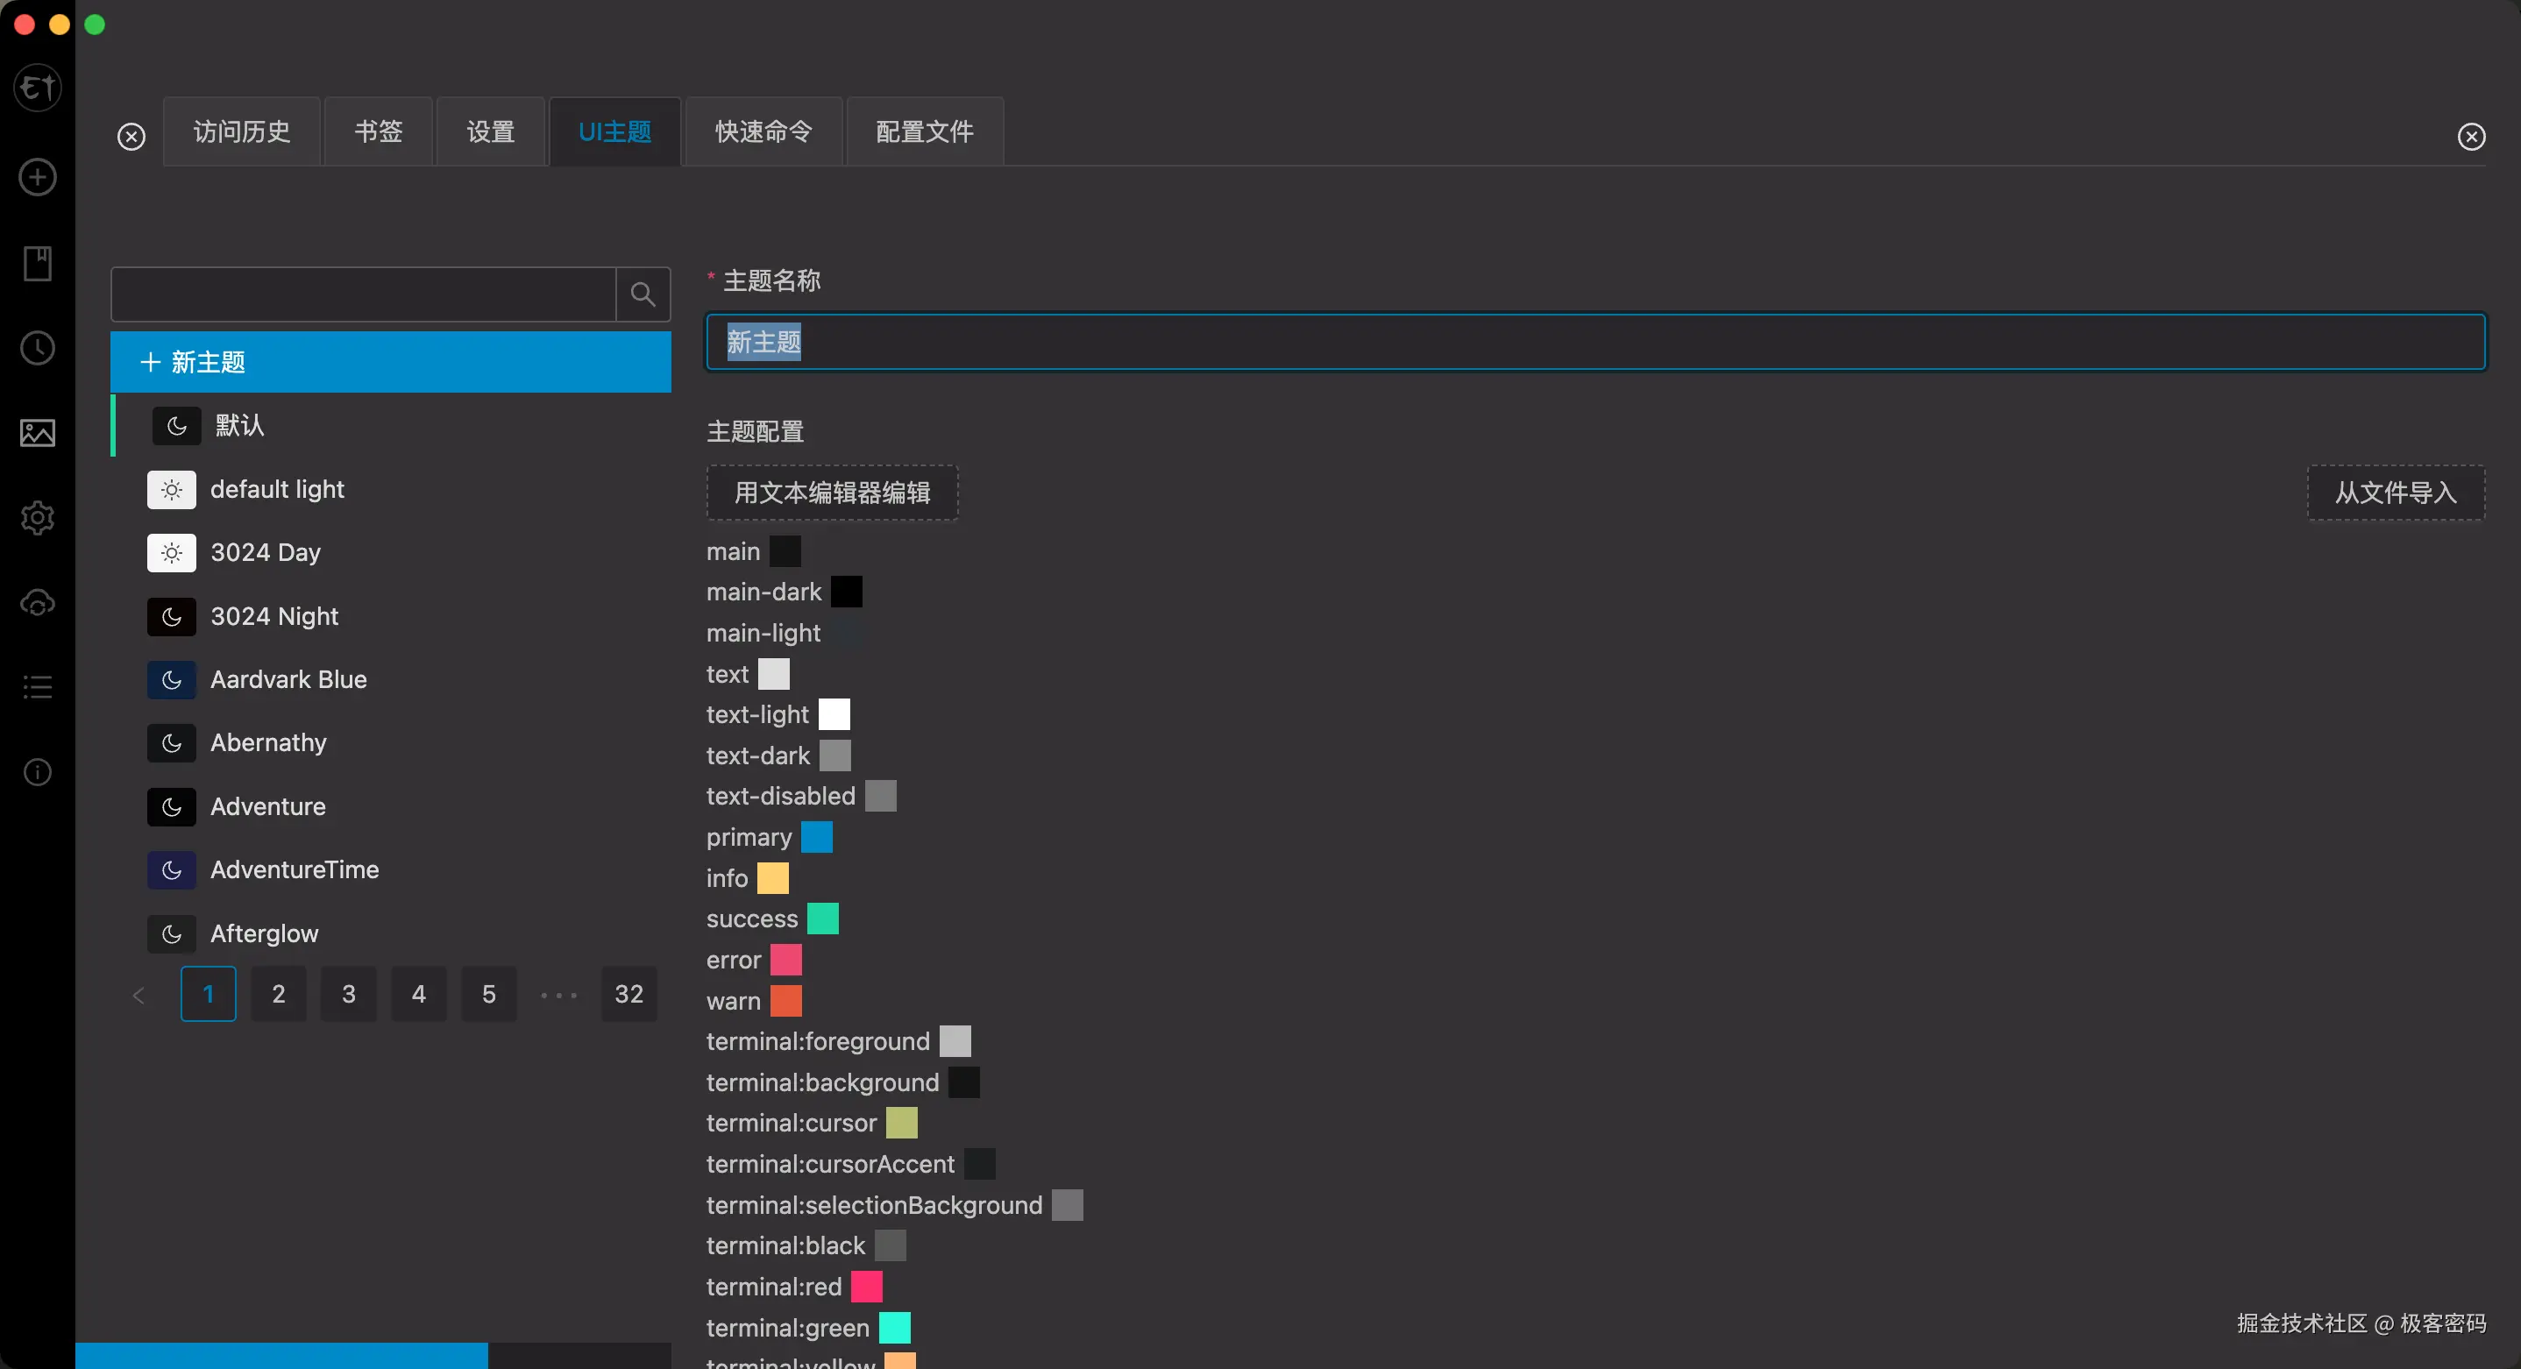This screenshot has width=2521, height=1369.
Task: Open batch operations with the list icon
Action: pyautogui.click(x=36, y=686)
